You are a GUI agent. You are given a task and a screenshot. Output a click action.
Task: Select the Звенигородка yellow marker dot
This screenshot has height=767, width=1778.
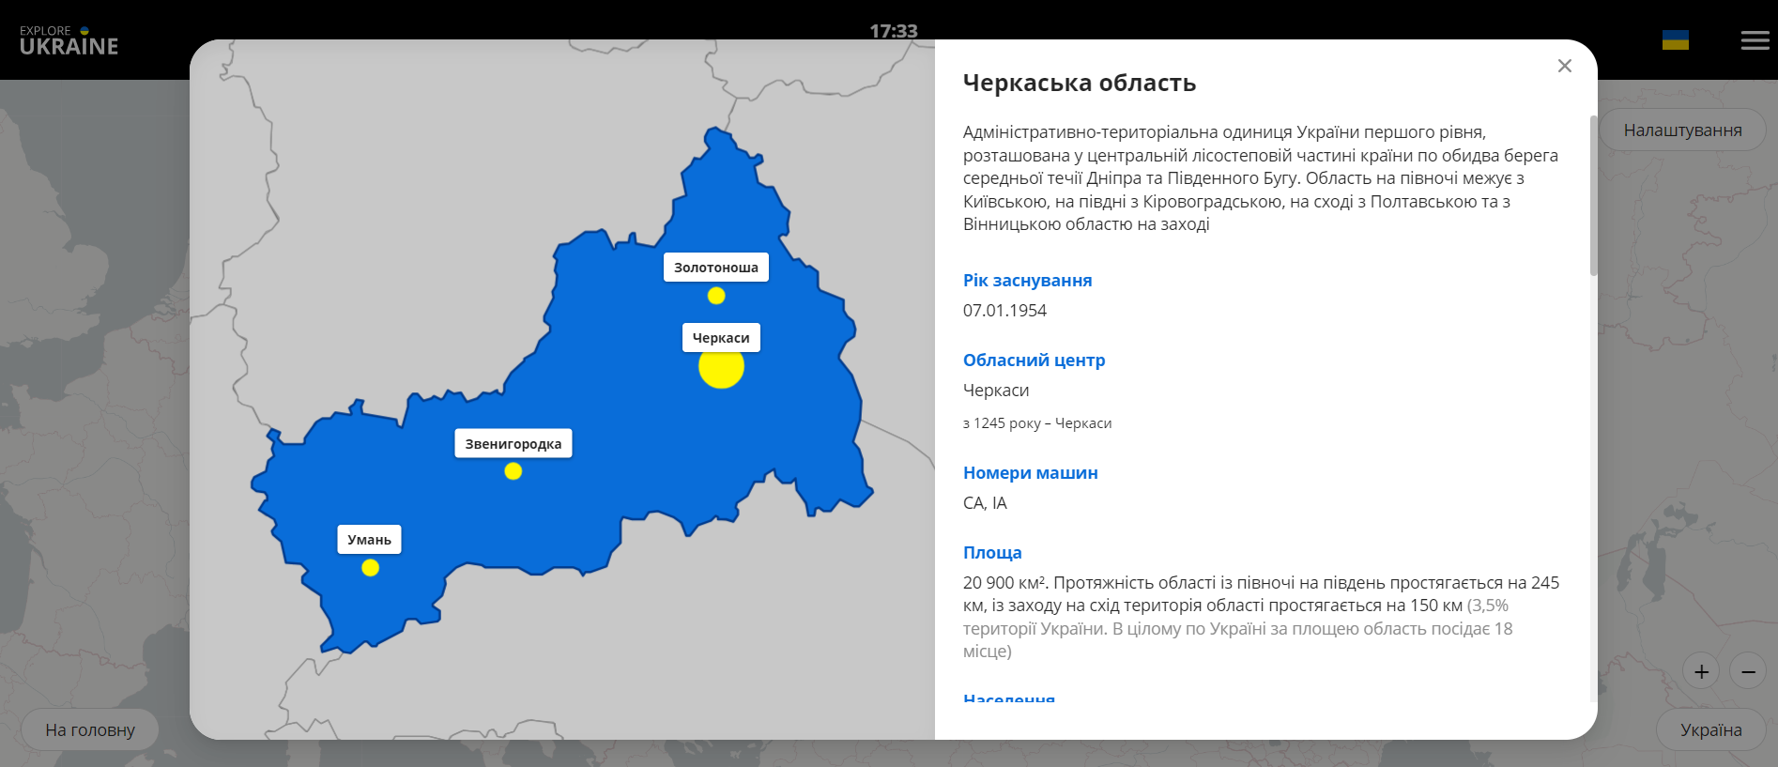(x=513, y=471)
